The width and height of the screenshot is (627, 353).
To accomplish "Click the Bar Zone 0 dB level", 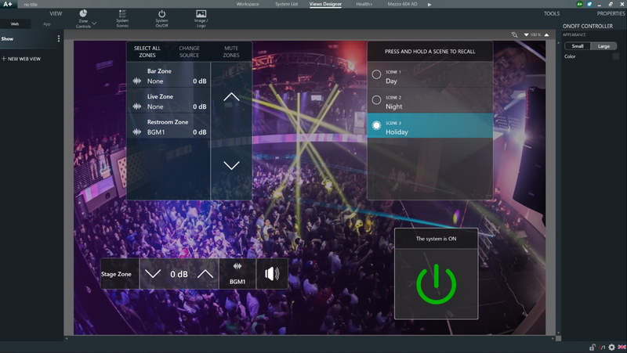I will (200, 81).
